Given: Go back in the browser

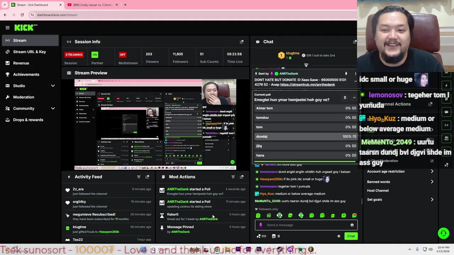Looking at the screenshot, I should click(x=5, y=15).
